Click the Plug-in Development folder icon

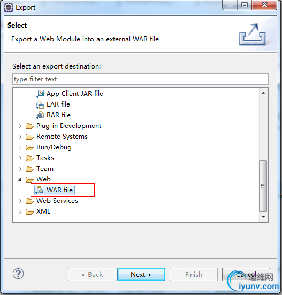coord(29,126)
